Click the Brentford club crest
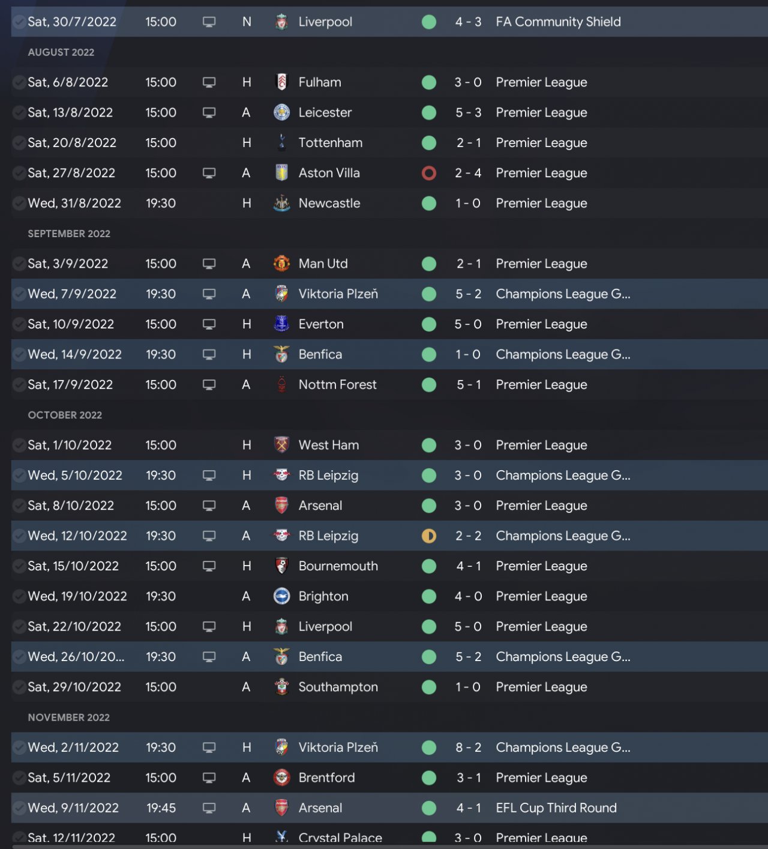 point(281,778)
